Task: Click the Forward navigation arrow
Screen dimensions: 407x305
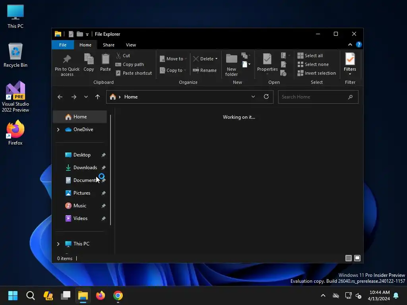Action: point(74,97)
